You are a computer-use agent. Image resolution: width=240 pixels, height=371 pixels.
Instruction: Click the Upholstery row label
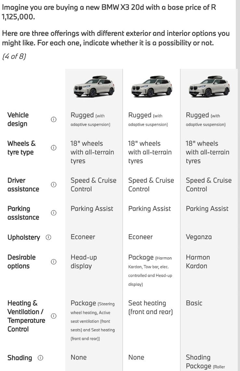click(23, 237)
